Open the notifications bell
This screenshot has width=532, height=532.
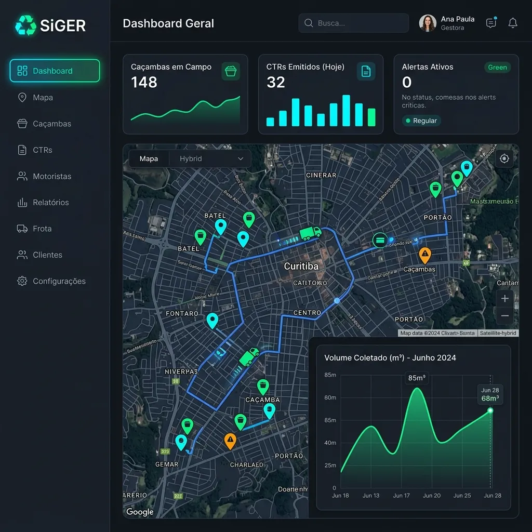[513, 23]
